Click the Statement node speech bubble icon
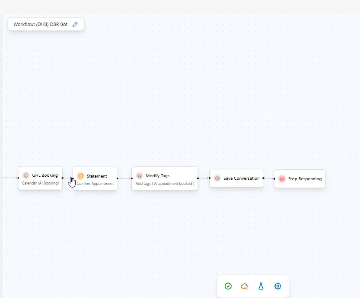The width and height of the screenshot is (360, 298). (x=80, y=176)
